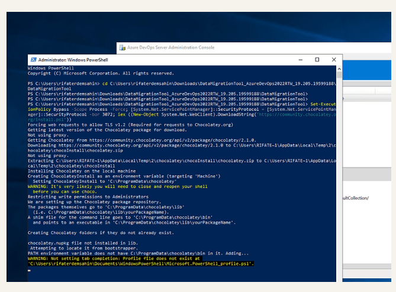Click 'PATH environment variable does not have' line
Screen dimensions: 396x292
click(138, 254)
